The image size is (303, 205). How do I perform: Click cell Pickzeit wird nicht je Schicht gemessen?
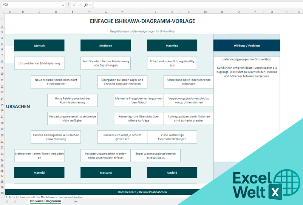pyautogui.click(x=122, y=137)
